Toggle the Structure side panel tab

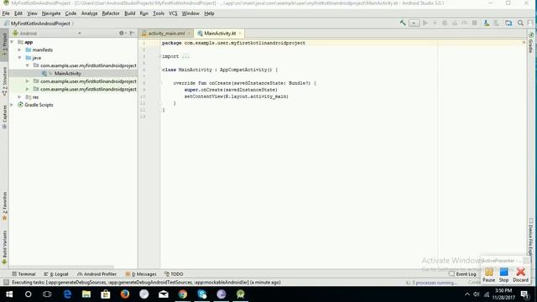click(4, 81)
